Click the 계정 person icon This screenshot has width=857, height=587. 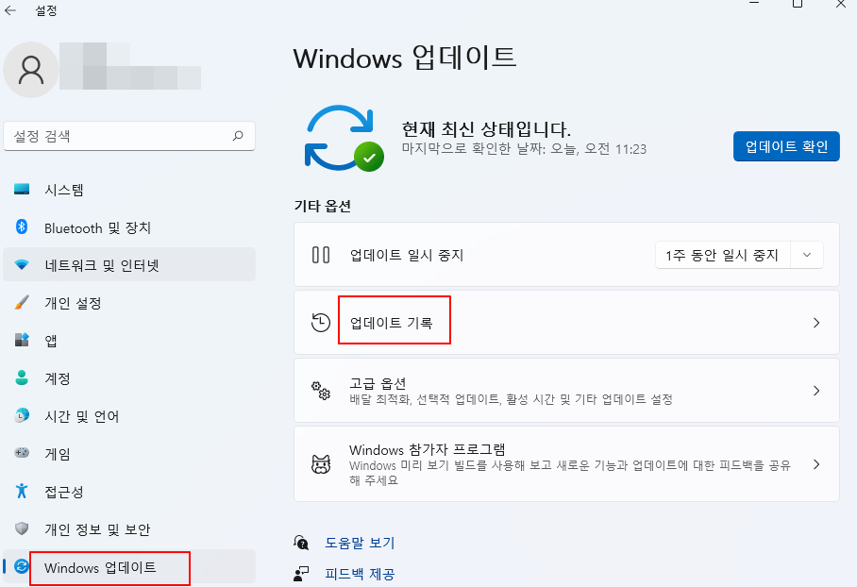tap(22, 377)
